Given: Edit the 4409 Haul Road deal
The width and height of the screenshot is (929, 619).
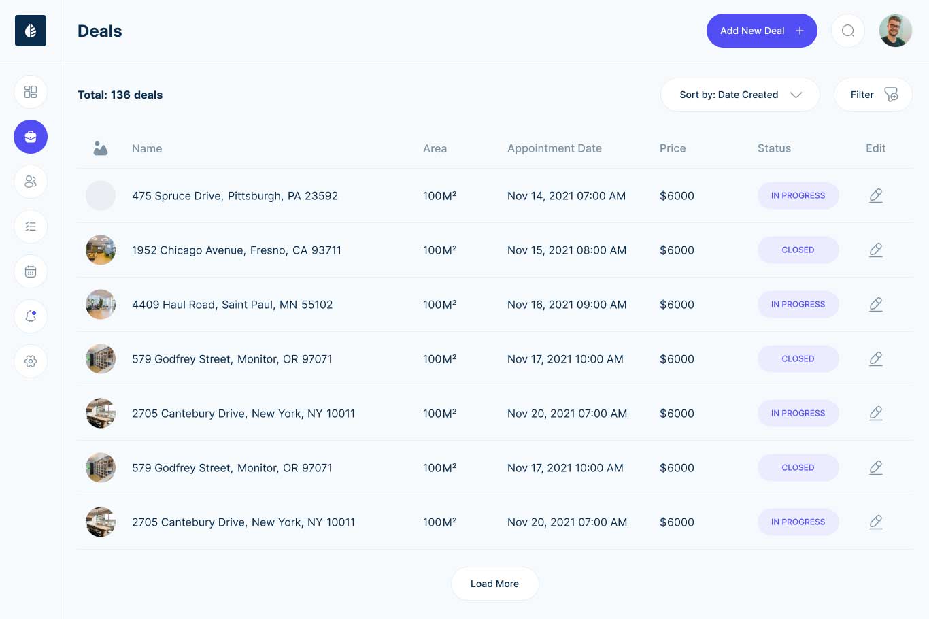Looking at the screenshot, I should click(x=876, y=305).
